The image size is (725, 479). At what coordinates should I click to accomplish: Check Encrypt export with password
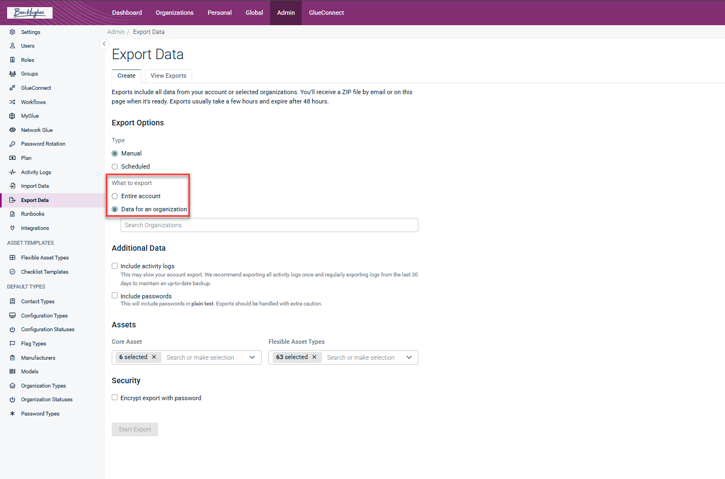pyautogui.click(x=115, y=397)
